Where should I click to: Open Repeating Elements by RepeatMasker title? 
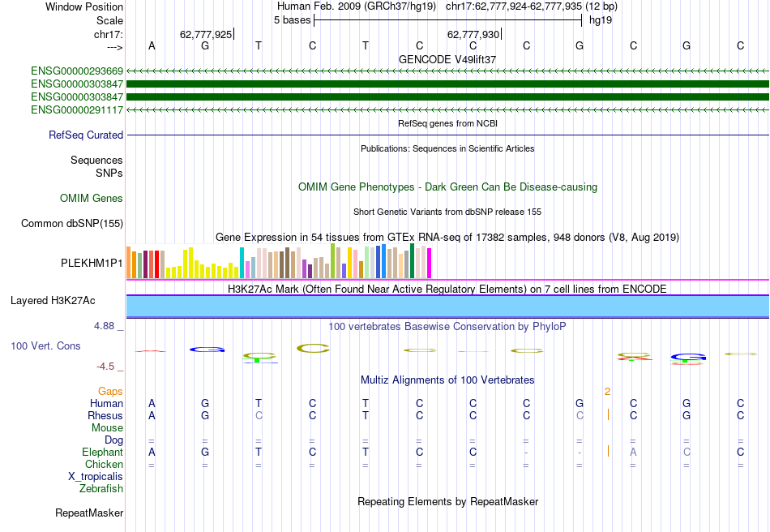[448, 502]
